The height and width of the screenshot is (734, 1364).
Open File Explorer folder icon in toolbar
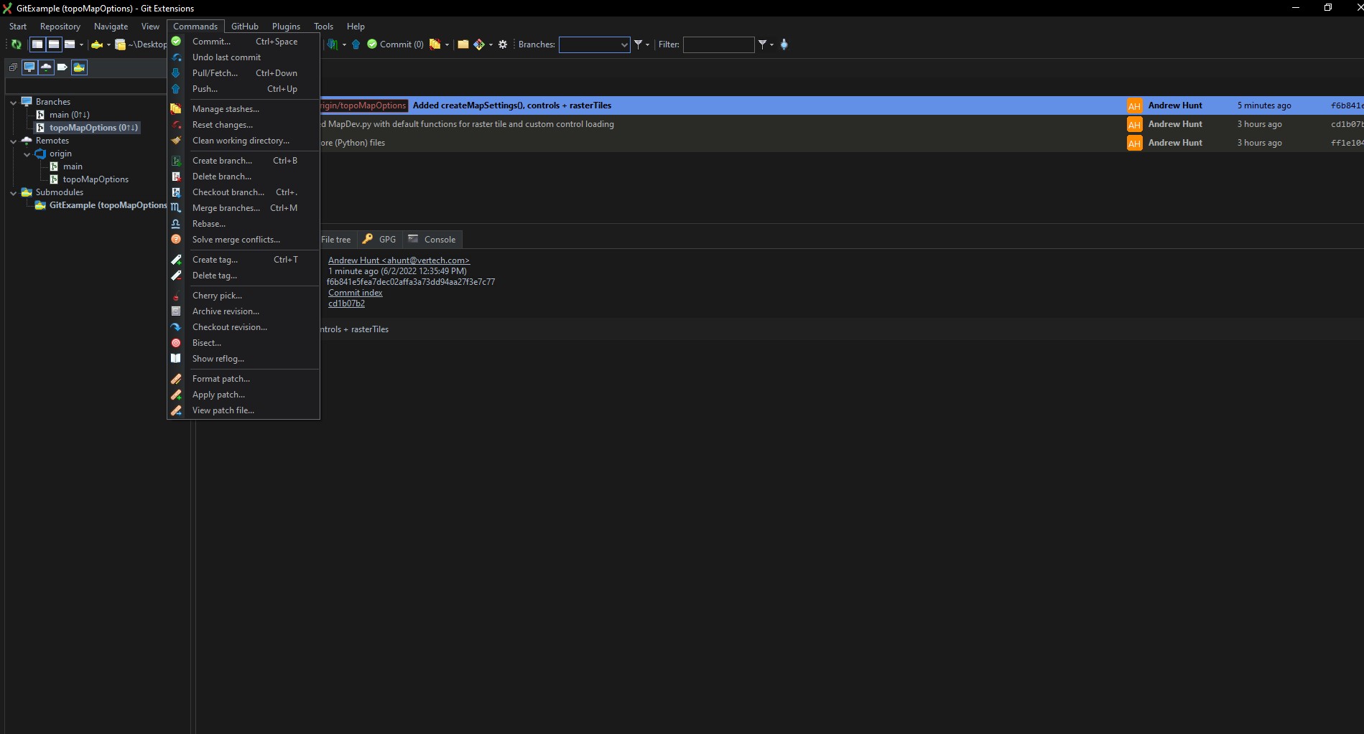click(463, 44)
